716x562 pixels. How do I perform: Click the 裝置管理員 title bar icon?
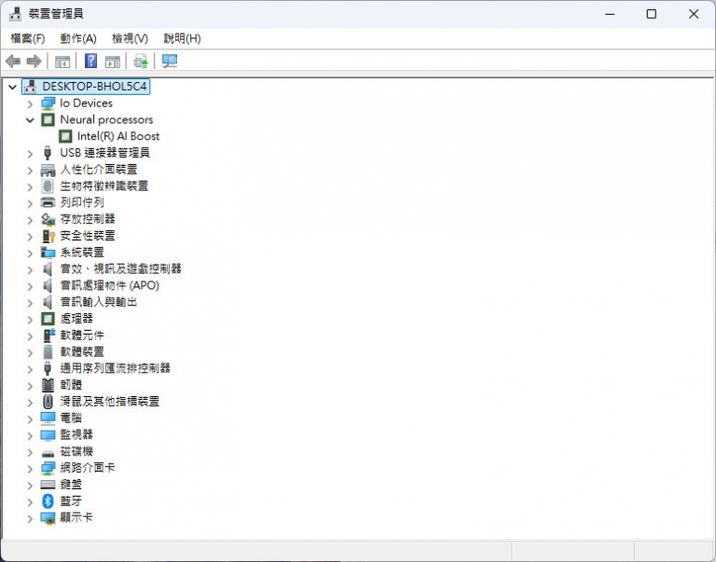[x=15, y=14]
